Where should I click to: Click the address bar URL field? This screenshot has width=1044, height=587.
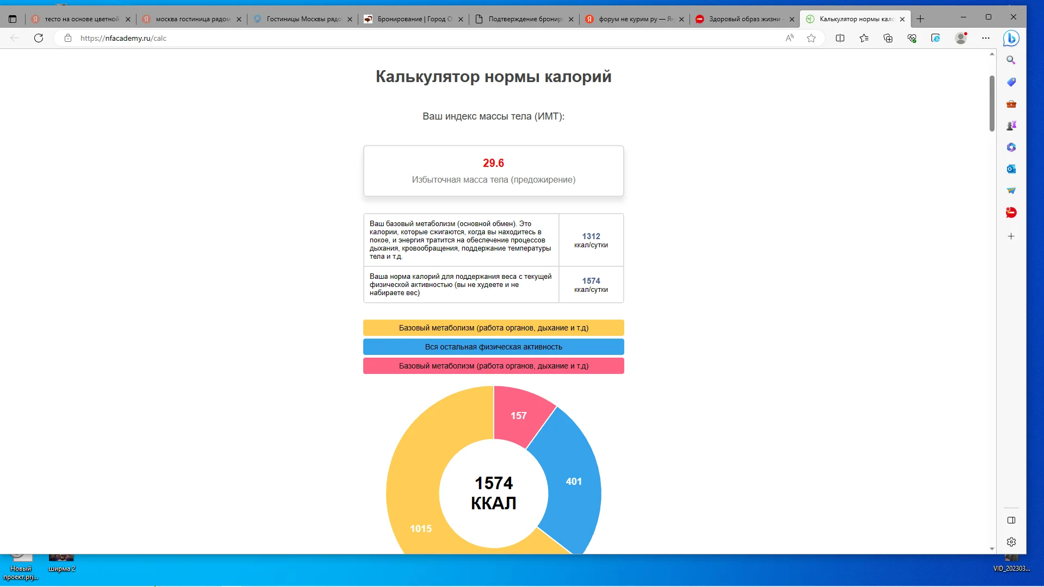[381, 38]
